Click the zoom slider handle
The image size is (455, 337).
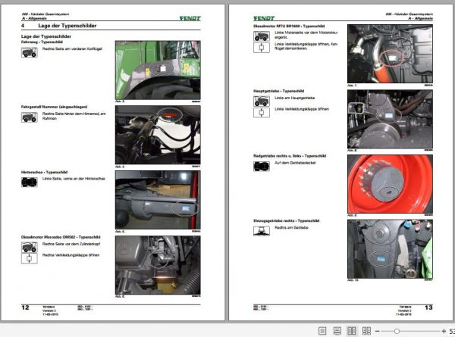tap(397, 331)
